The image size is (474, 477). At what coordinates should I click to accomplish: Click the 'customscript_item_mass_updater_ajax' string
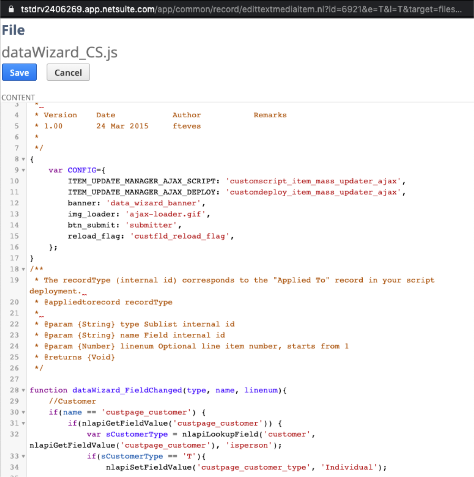coord(313,181)
